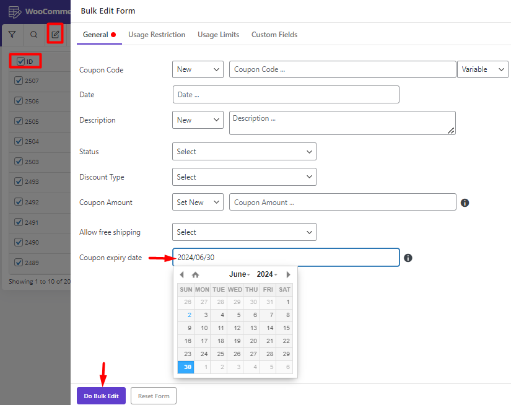The height and width of the screenshot is (405, 511).
Task: Click the WooCommerce plugin logo icon
Action: (15, 12)
